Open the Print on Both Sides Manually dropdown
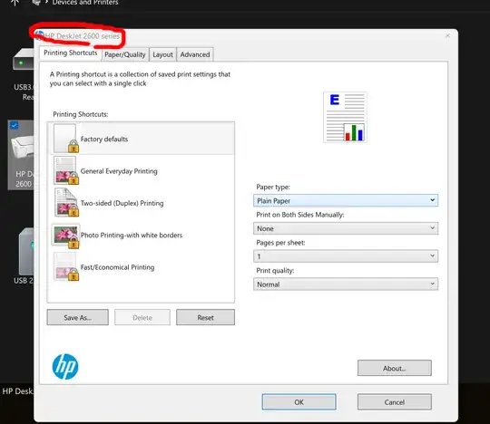The height and width of the screenshot is (424, 490). click(346, 228)
